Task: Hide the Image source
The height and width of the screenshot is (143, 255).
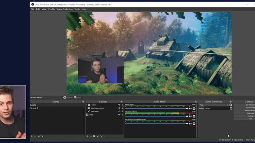Action: [119, 115]
